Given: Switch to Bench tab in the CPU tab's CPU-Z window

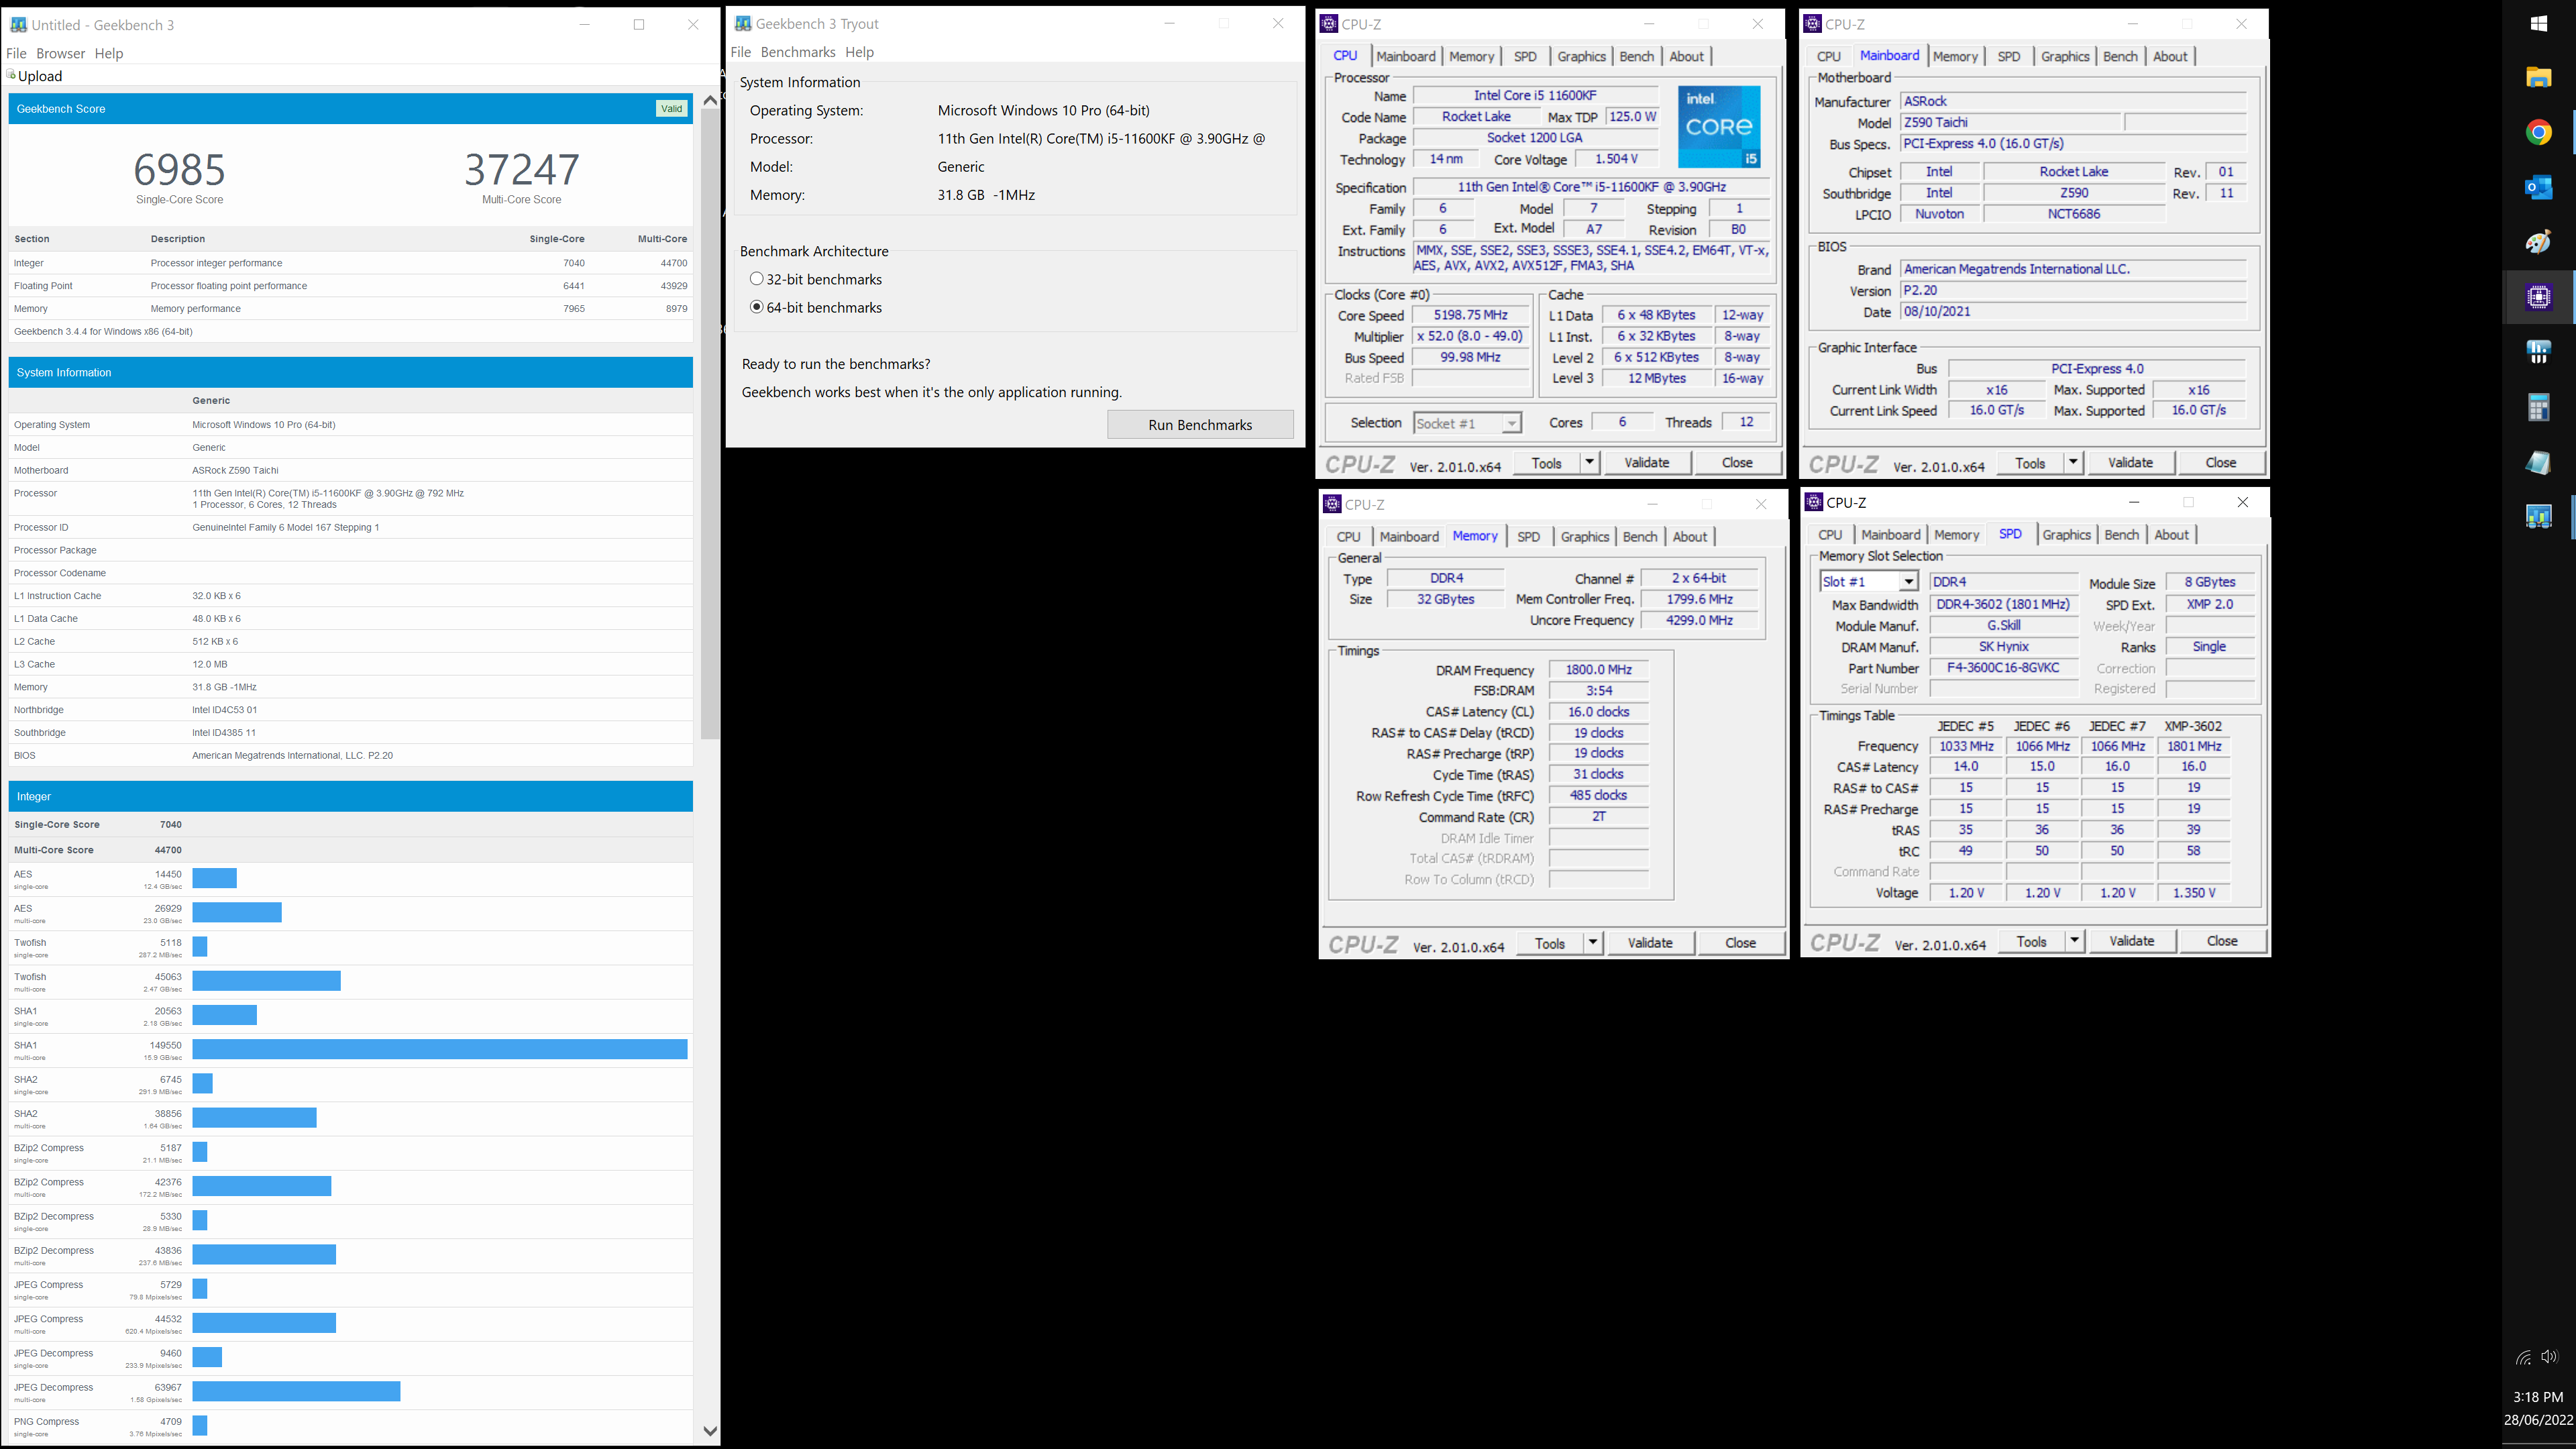Looking at the screenshot, I should point(1636,56).
